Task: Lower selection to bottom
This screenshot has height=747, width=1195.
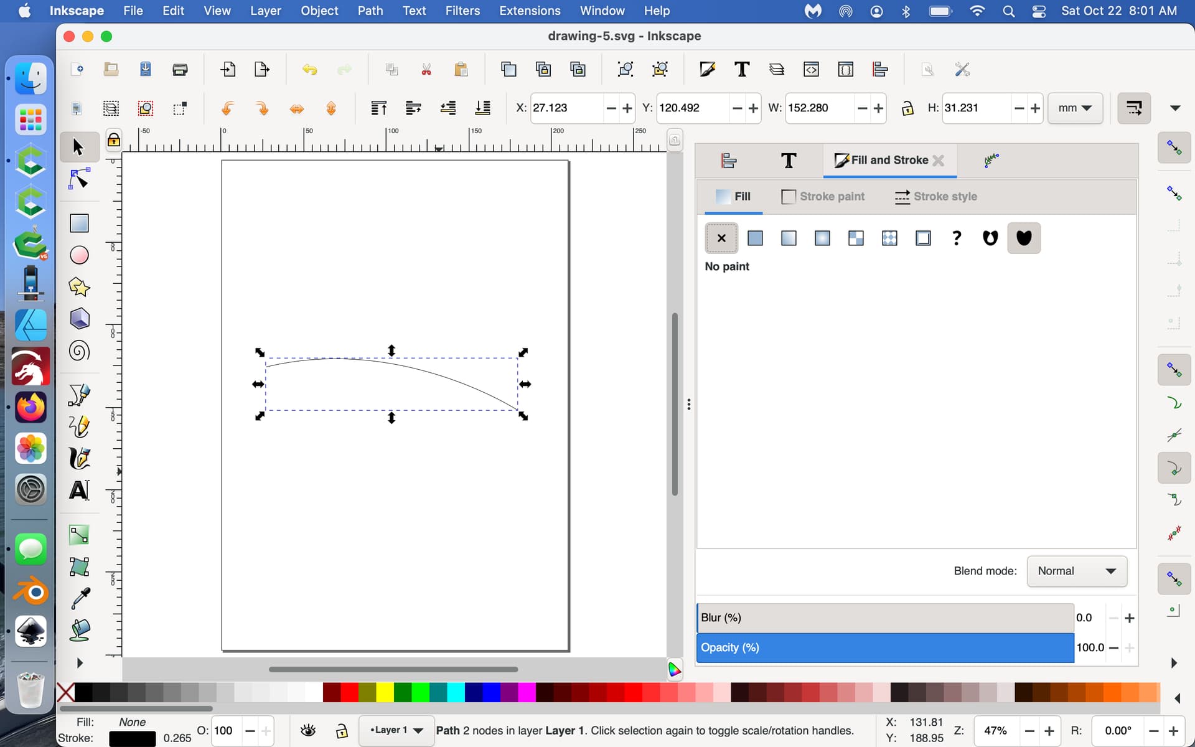Action: click(482, 108)
